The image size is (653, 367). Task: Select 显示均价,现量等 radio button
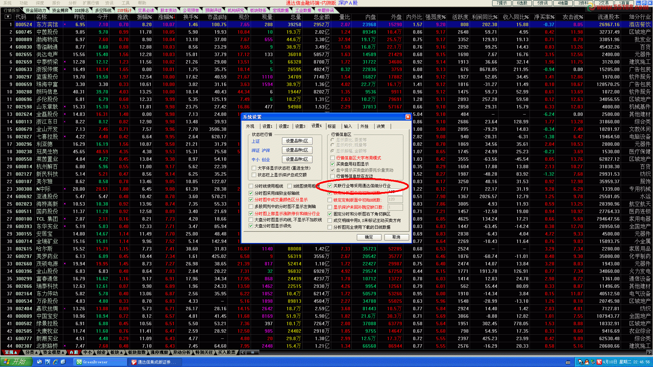[x=332, y=145]
